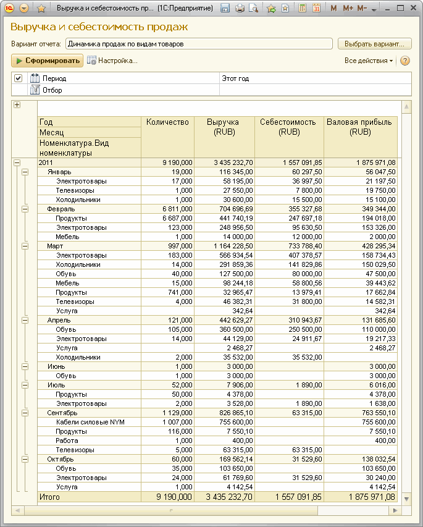The image size is (423, 527).
Task: Open the 1C main menu dropdown
Action: tap(24, 9)
